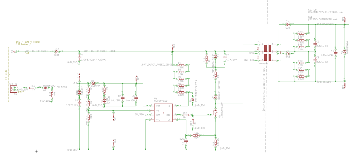Select the '150 - 800 V input' annotation
The height and width of the screenshot is (153, 349).
click(x=28, y=42)
